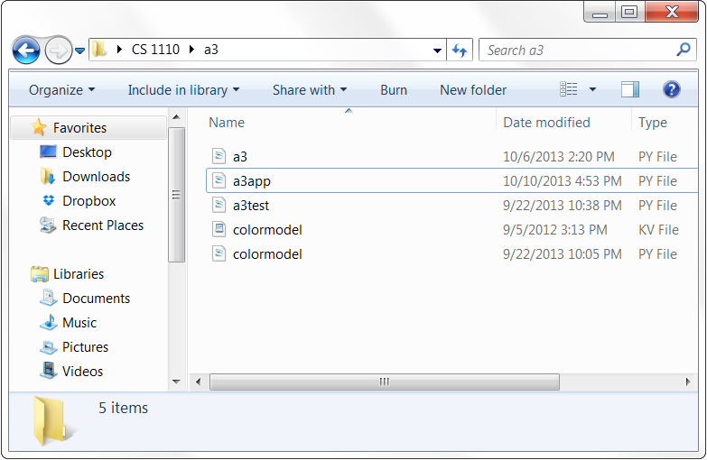Image resolution: width=707 pixels, height=460 pixels.
Task: Open Dropbox in Favorites sidebar
Action: pyautogui.click(x=88, y=201)
